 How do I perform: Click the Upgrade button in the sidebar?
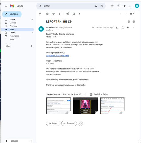click(19, 141)
